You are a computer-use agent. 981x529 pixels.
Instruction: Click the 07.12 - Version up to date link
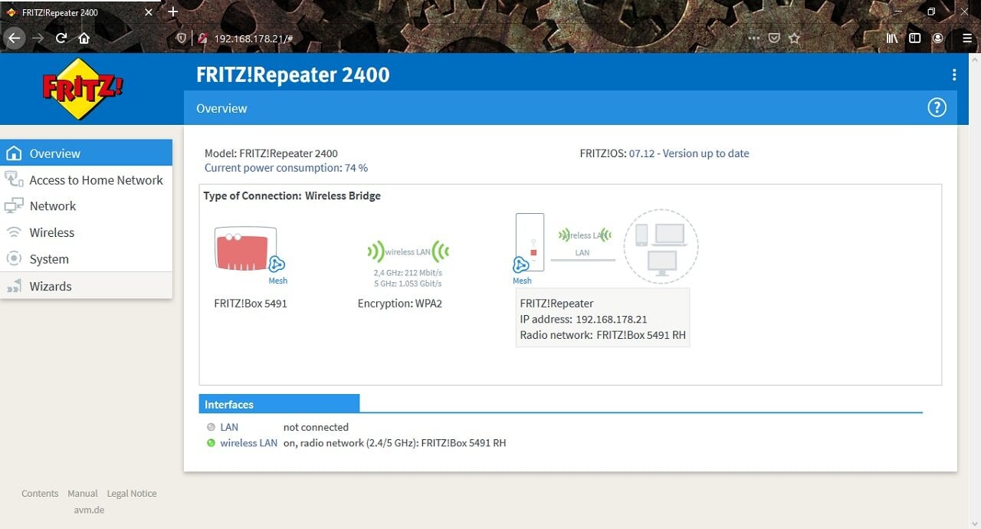(689, 153)
